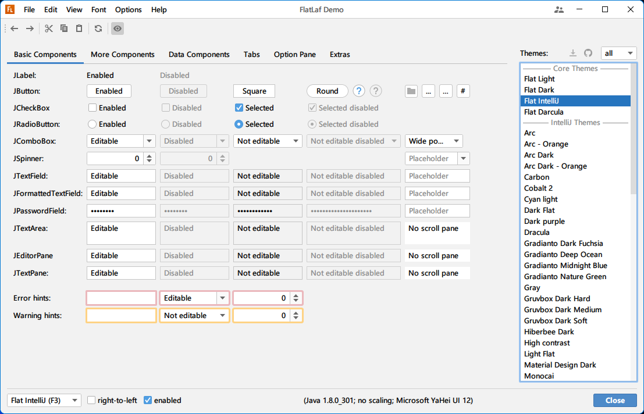Viewport: 644px width, 414px height.
Task: Open the File menu
Action: pos(29,9)
